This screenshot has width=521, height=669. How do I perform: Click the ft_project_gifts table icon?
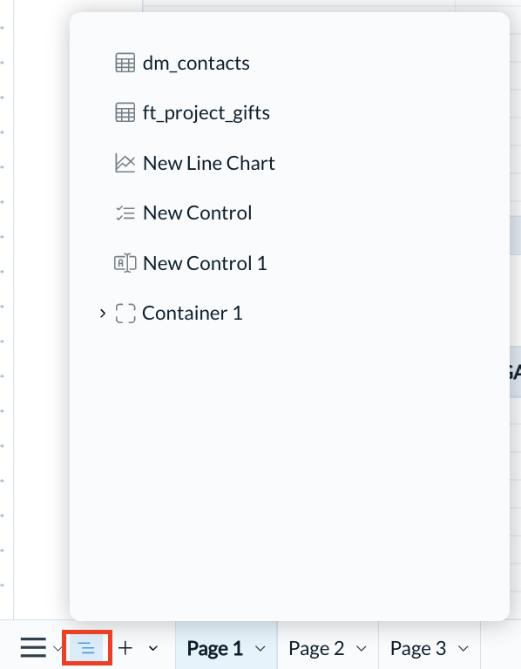point(125,112)
